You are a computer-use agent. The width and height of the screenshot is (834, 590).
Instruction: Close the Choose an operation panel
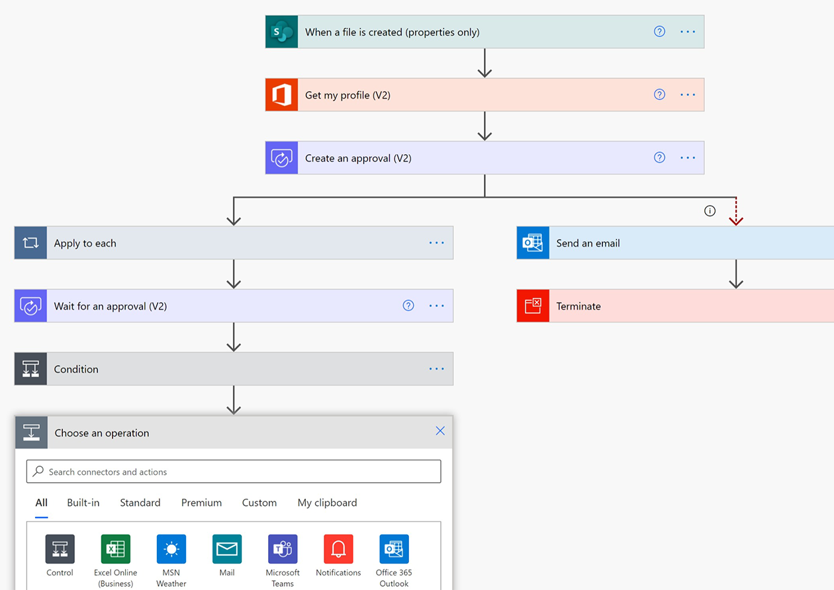click(x=440, y=431)
